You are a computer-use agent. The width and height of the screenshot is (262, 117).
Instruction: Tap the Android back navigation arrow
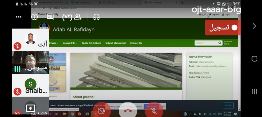[x=254, y=26]
